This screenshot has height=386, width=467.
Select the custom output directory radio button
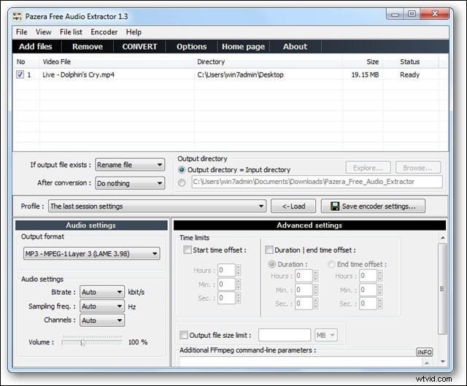(x=182, y=182)
